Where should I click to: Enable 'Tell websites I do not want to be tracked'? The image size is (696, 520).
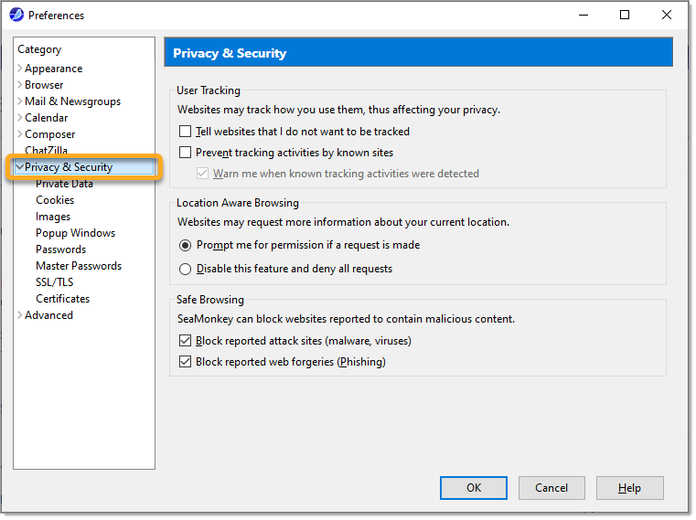(x=186, y=132)
